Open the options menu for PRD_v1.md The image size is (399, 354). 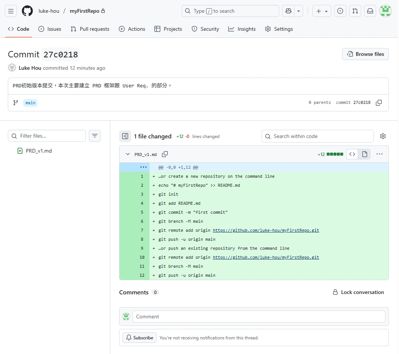(x=380, y=154)
